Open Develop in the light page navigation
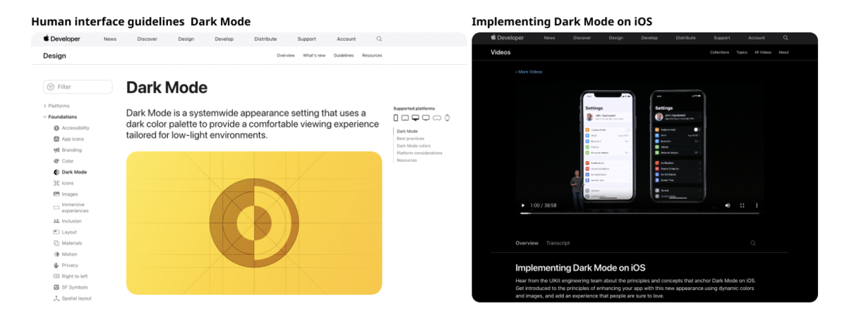Screen dimensions: 847x323 224,39
